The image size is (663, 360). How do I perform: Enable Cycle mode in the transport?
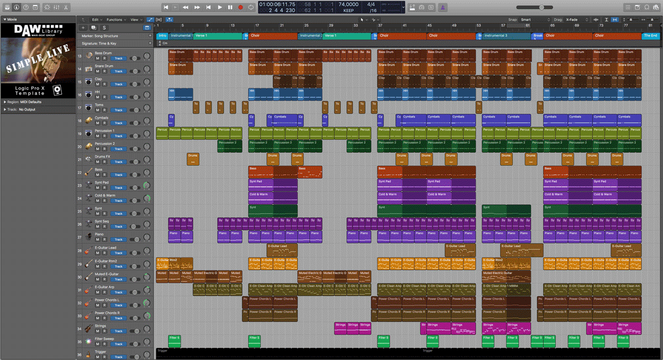(251, 7)
